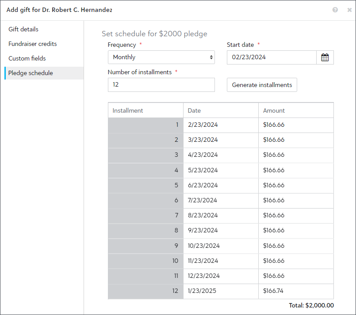Viewport: 356px width, 315px height.
Task: Edit the Number of installments field
Action: click(x=161, y=85)
